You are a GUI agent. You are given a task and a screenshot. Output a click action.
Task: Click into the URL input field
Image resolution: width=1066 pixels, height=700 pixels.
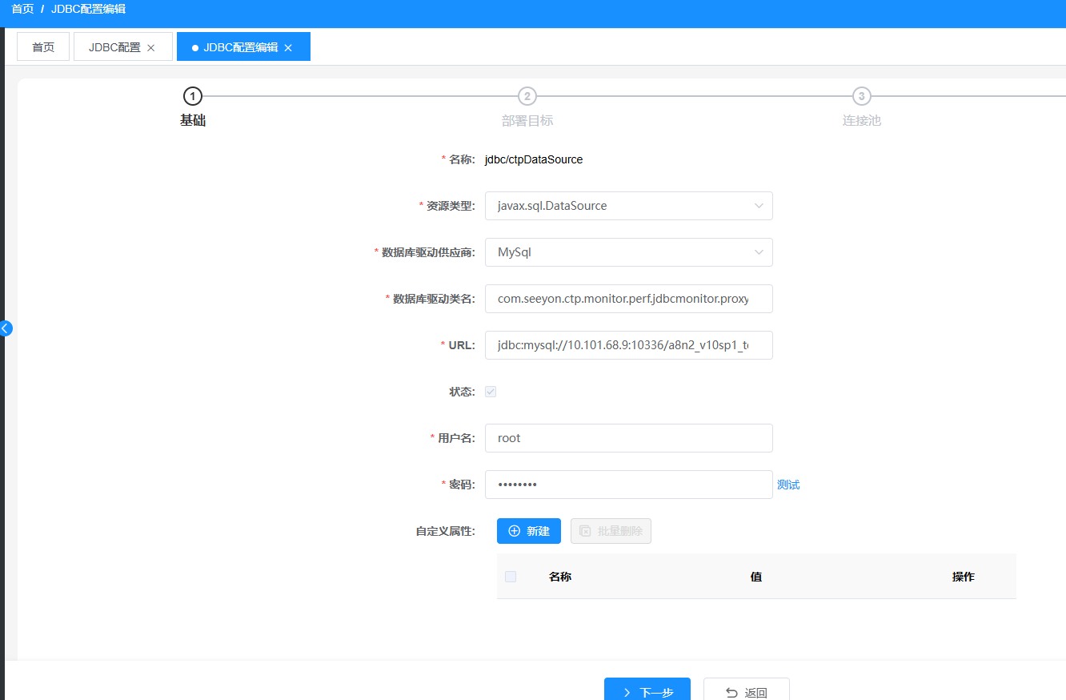click(628, 345)
